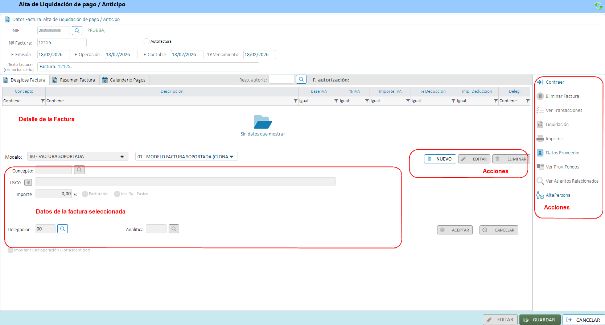Click the refresh icon in title bar
The width and height of the screenshot is (605, 325).
(598, 6)
